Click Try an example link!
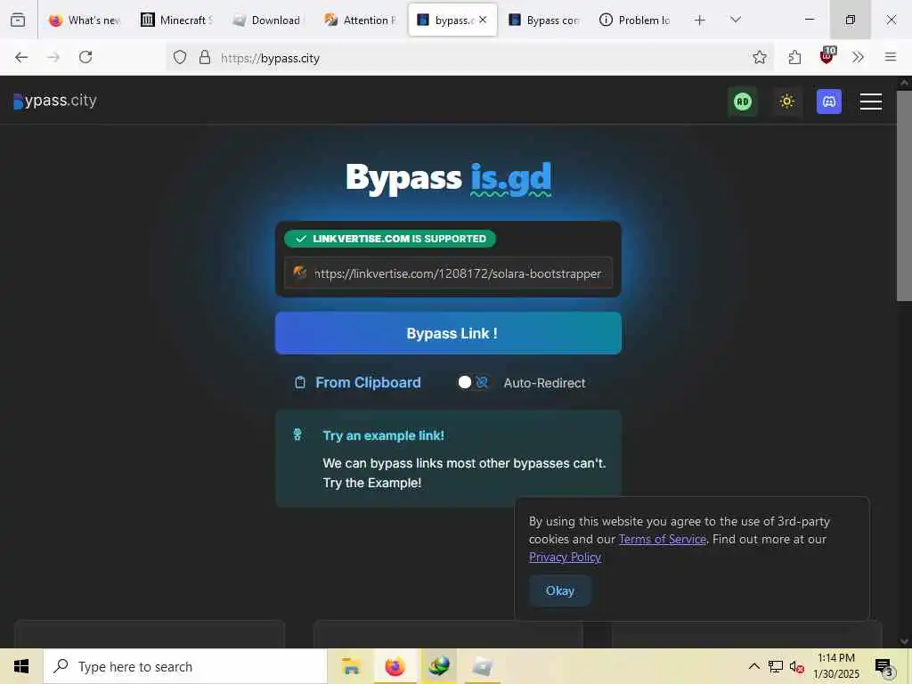The image size is (912, 684). coord(383,436)
